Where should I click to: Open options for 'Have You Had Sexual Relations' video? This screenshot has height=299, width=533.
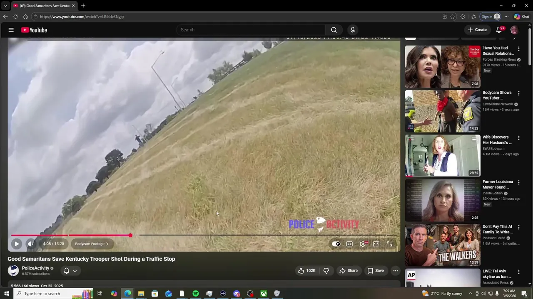[x=518, y=49]
